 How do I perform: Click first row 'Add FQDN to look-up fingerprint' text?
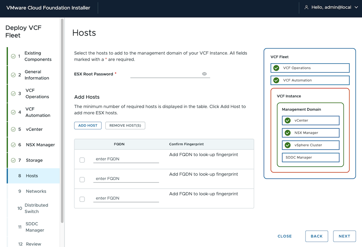[x=203, y=155]
